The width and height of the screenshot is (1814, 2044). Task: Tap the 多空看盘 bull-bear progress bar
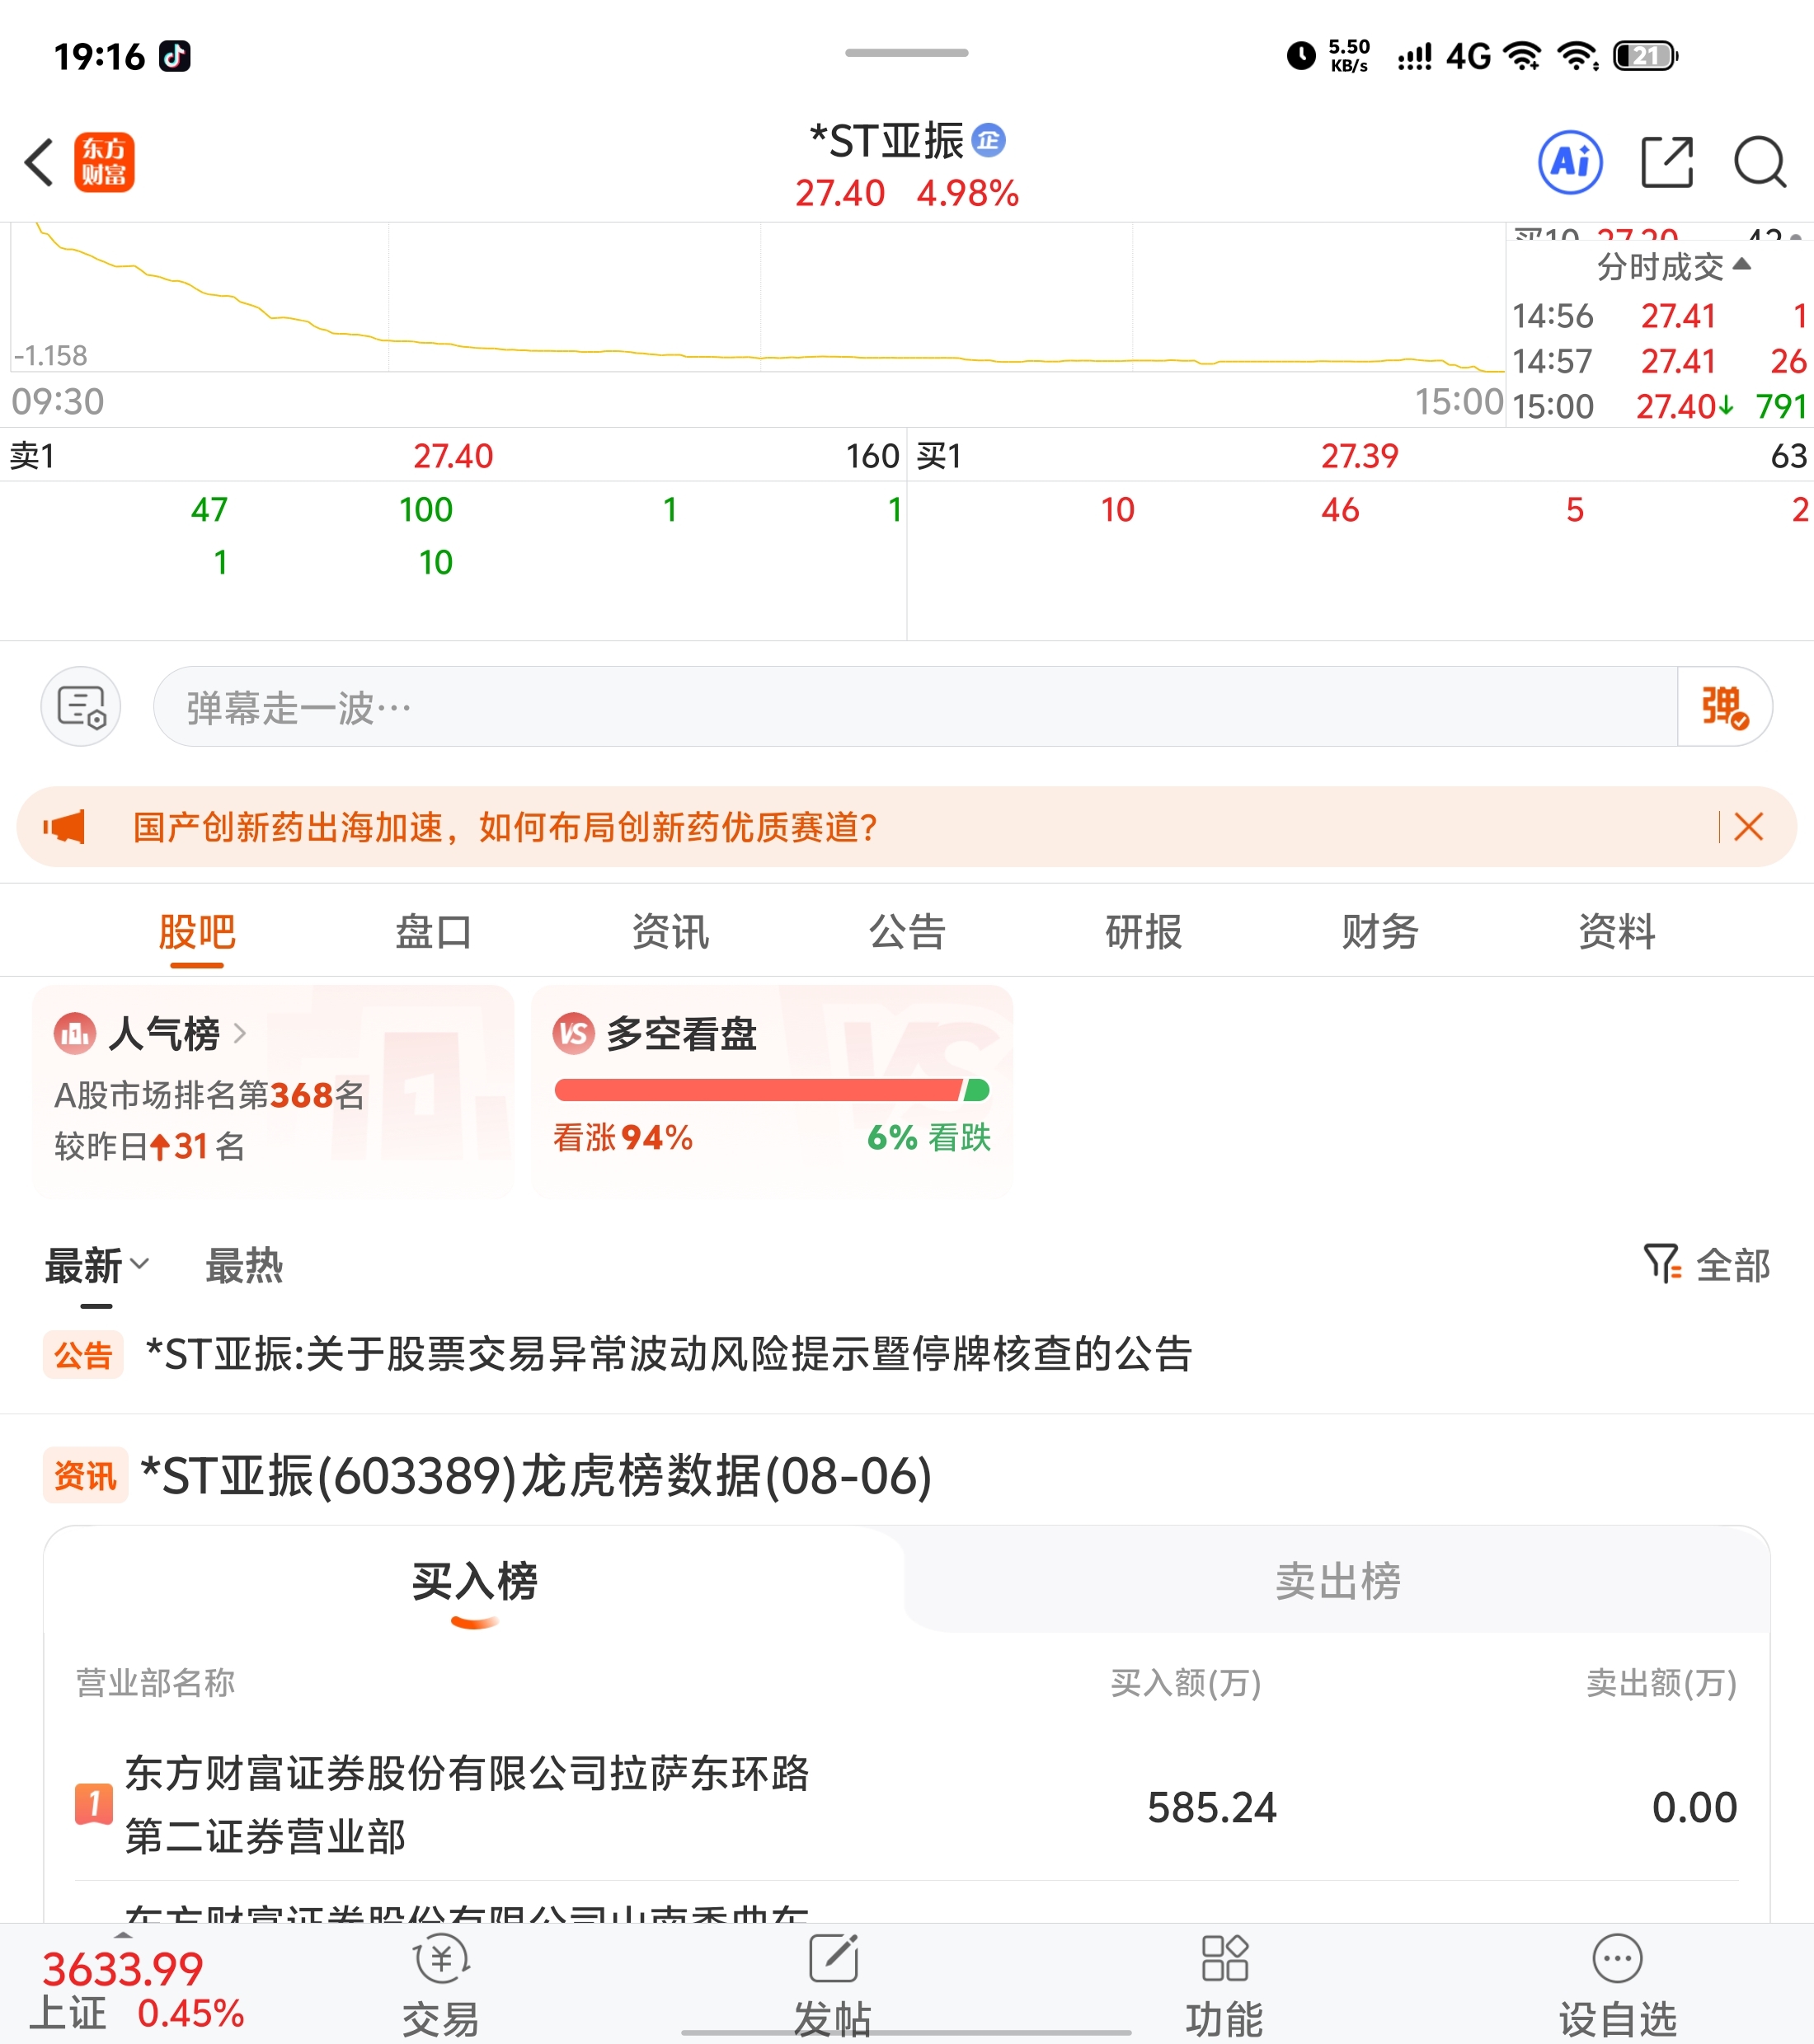[x=772, y=1090]
